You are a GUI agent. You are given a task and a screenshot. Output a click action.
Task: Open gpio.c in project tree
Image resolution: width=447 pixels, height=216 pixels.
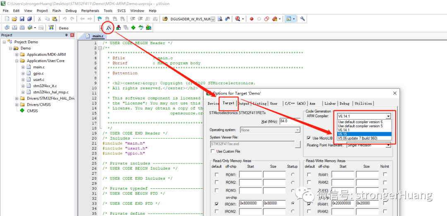coord(38,73)
